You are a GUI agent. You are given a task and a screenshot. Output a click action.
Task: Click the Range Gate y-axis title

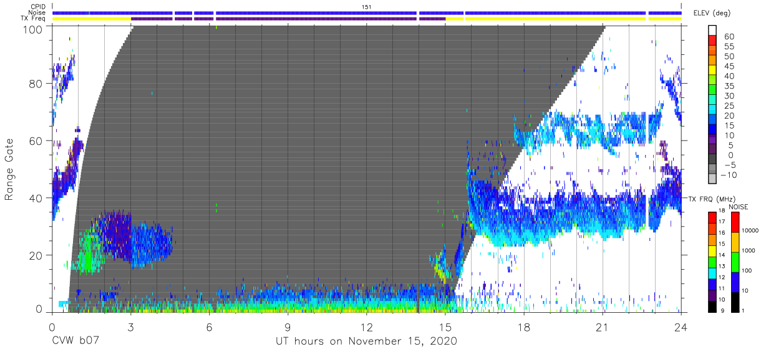pos(9,169)
